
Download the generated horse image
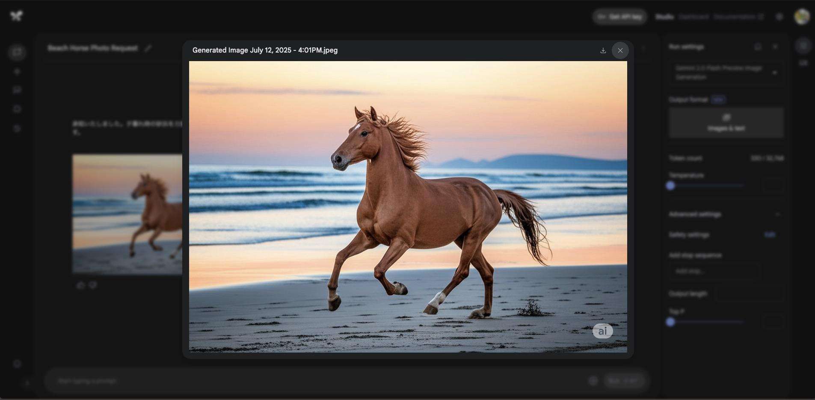[x=603, y=50]
